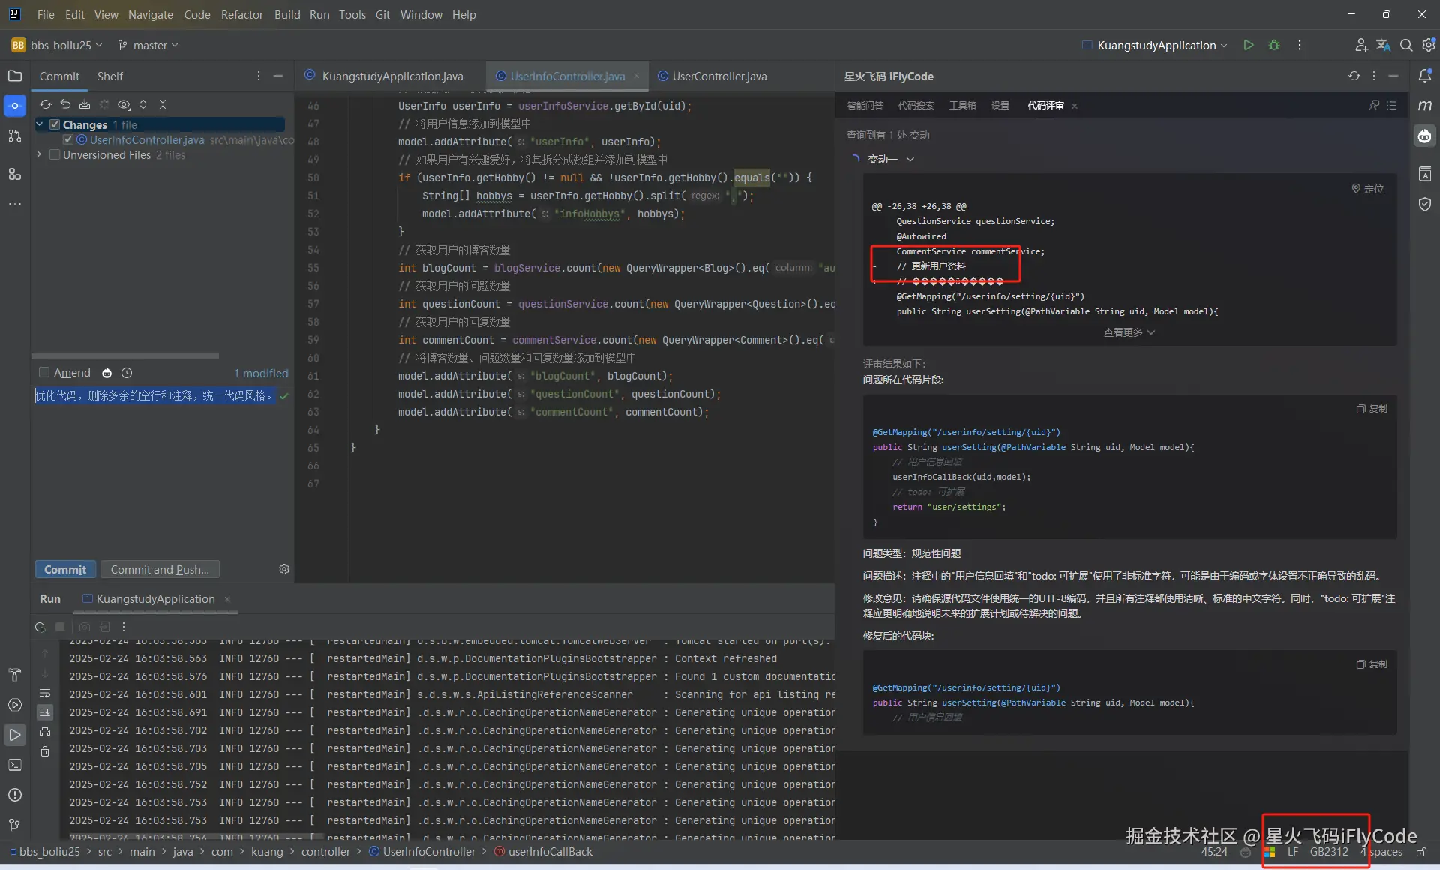This screenshot has width=1440, height=870.
Task: Open the Refactor menu
Action: pos(241,14)
